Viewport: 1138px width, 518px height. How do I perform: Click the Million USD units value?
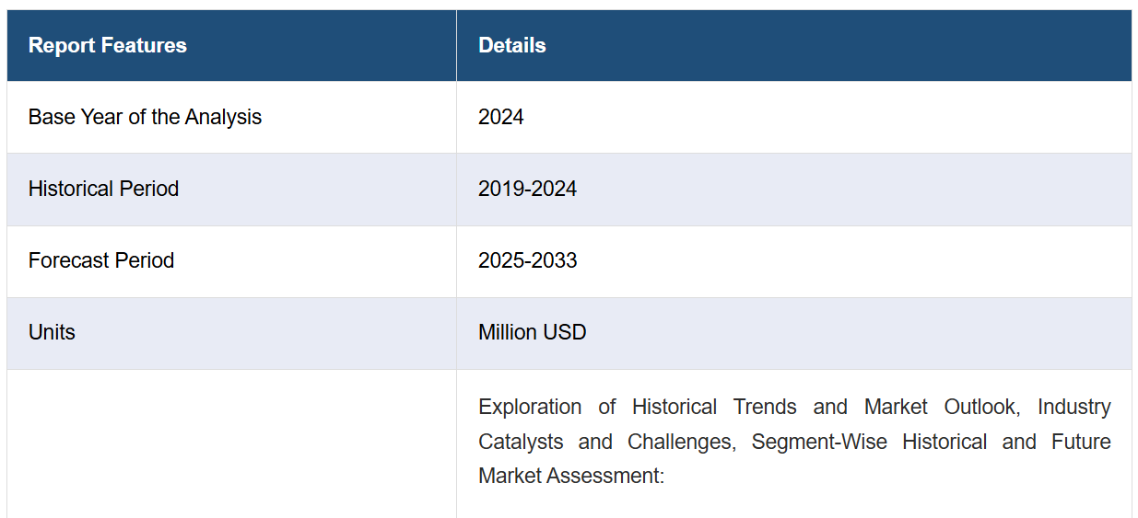pyautogui.click(x=532, y=332)
